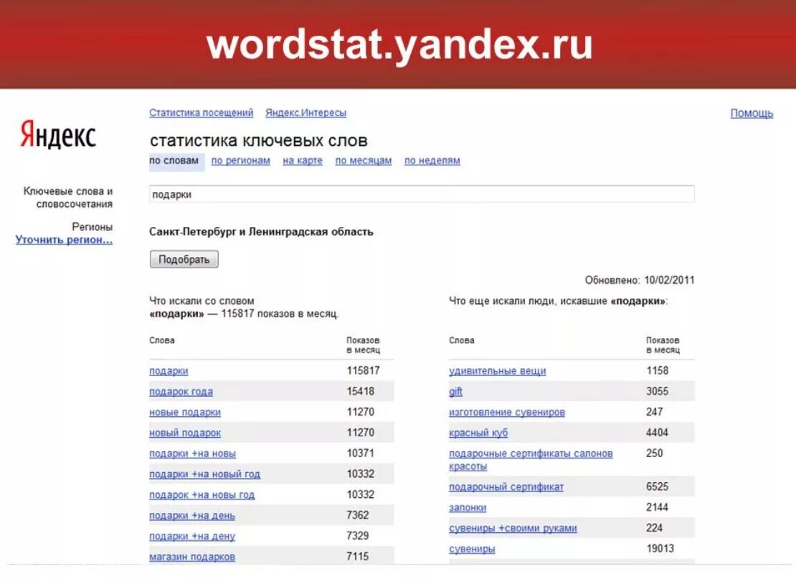Select the value 10371
This screenshot has width=796, height=581.
(x=361, y=453)
